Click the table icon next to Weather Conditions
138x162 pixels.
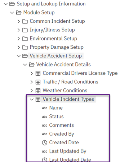(x=38, y=91)
